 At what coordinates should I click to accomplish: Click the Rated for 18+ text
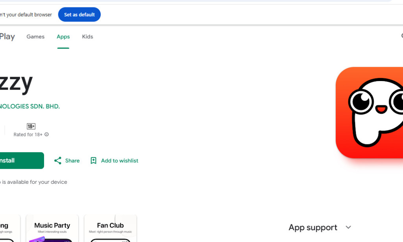(27, 134)
